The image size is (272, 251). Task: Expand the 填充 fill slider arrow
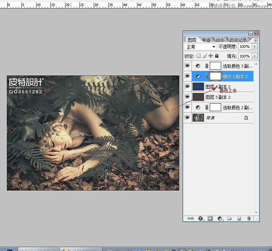(255, 56)
